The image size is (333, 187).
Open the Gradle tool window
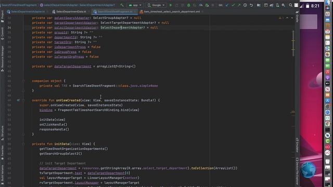pos(297,17)
